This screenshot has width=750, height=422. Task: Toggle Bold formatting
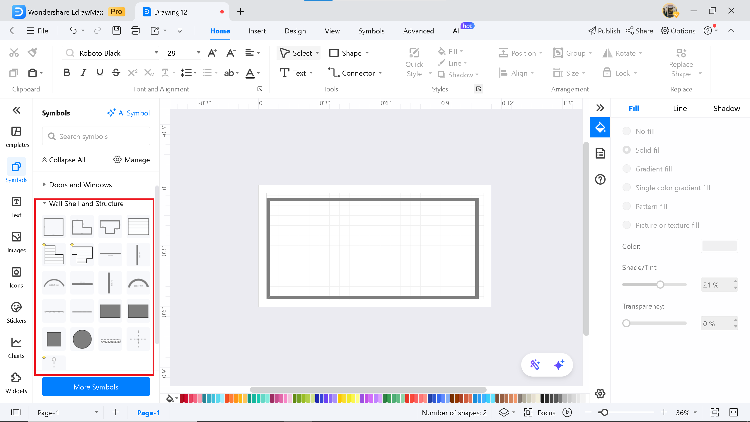[67, 73]
